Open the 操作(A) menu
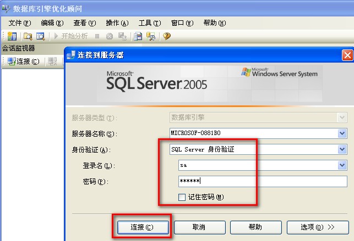The height and width of the screenshot is (241, 354). pos(117,23)
